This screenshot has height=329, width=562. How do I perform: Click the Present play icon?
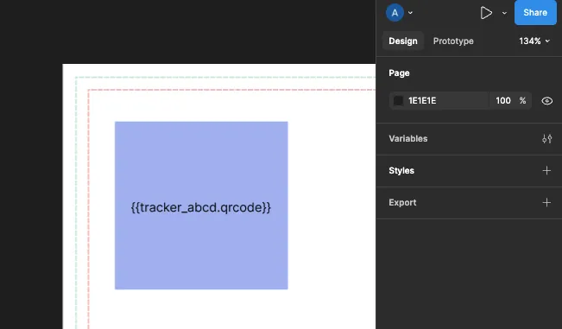pyautogui.click(x=486, y=13)
